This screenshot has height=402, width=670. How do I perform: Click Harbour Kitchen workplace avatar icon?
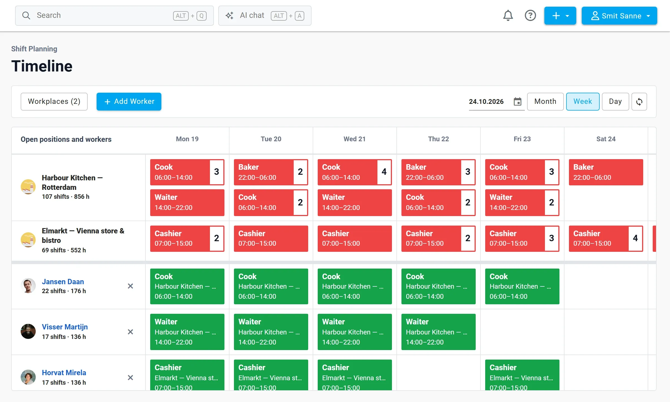pos(28,187)
